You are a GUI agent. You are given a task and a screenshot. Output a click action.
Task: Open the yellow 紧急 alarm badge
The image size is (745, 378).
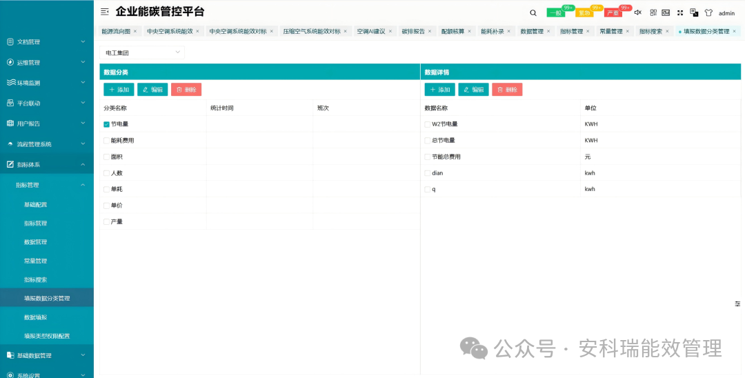click(584, 13)
